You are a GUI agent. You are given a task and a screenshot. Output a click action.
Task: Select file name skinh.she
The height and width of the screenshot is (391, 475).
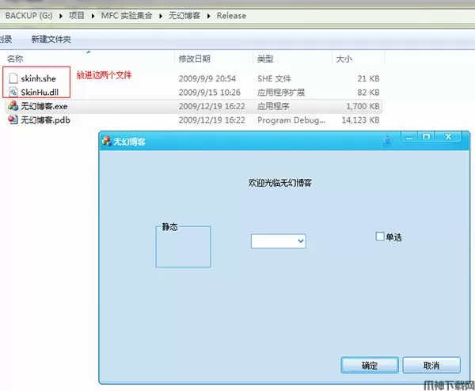pos(39,78)
